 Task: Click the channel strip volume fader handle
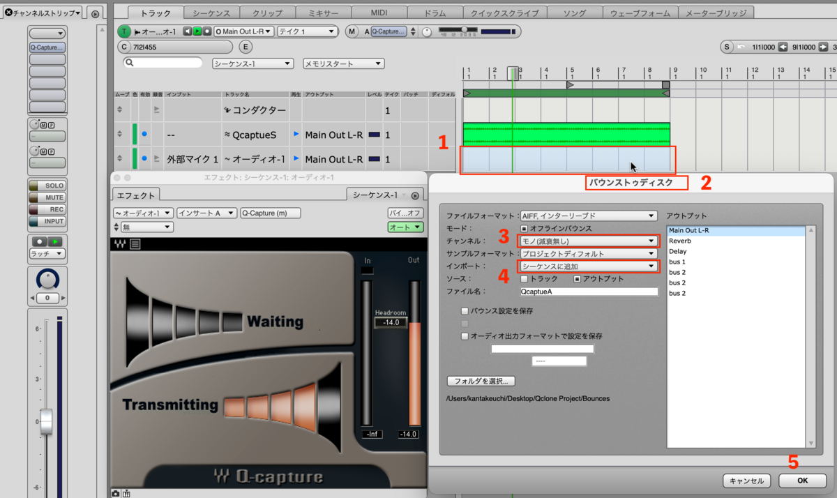pyautogui.click(x=46, y=421)
